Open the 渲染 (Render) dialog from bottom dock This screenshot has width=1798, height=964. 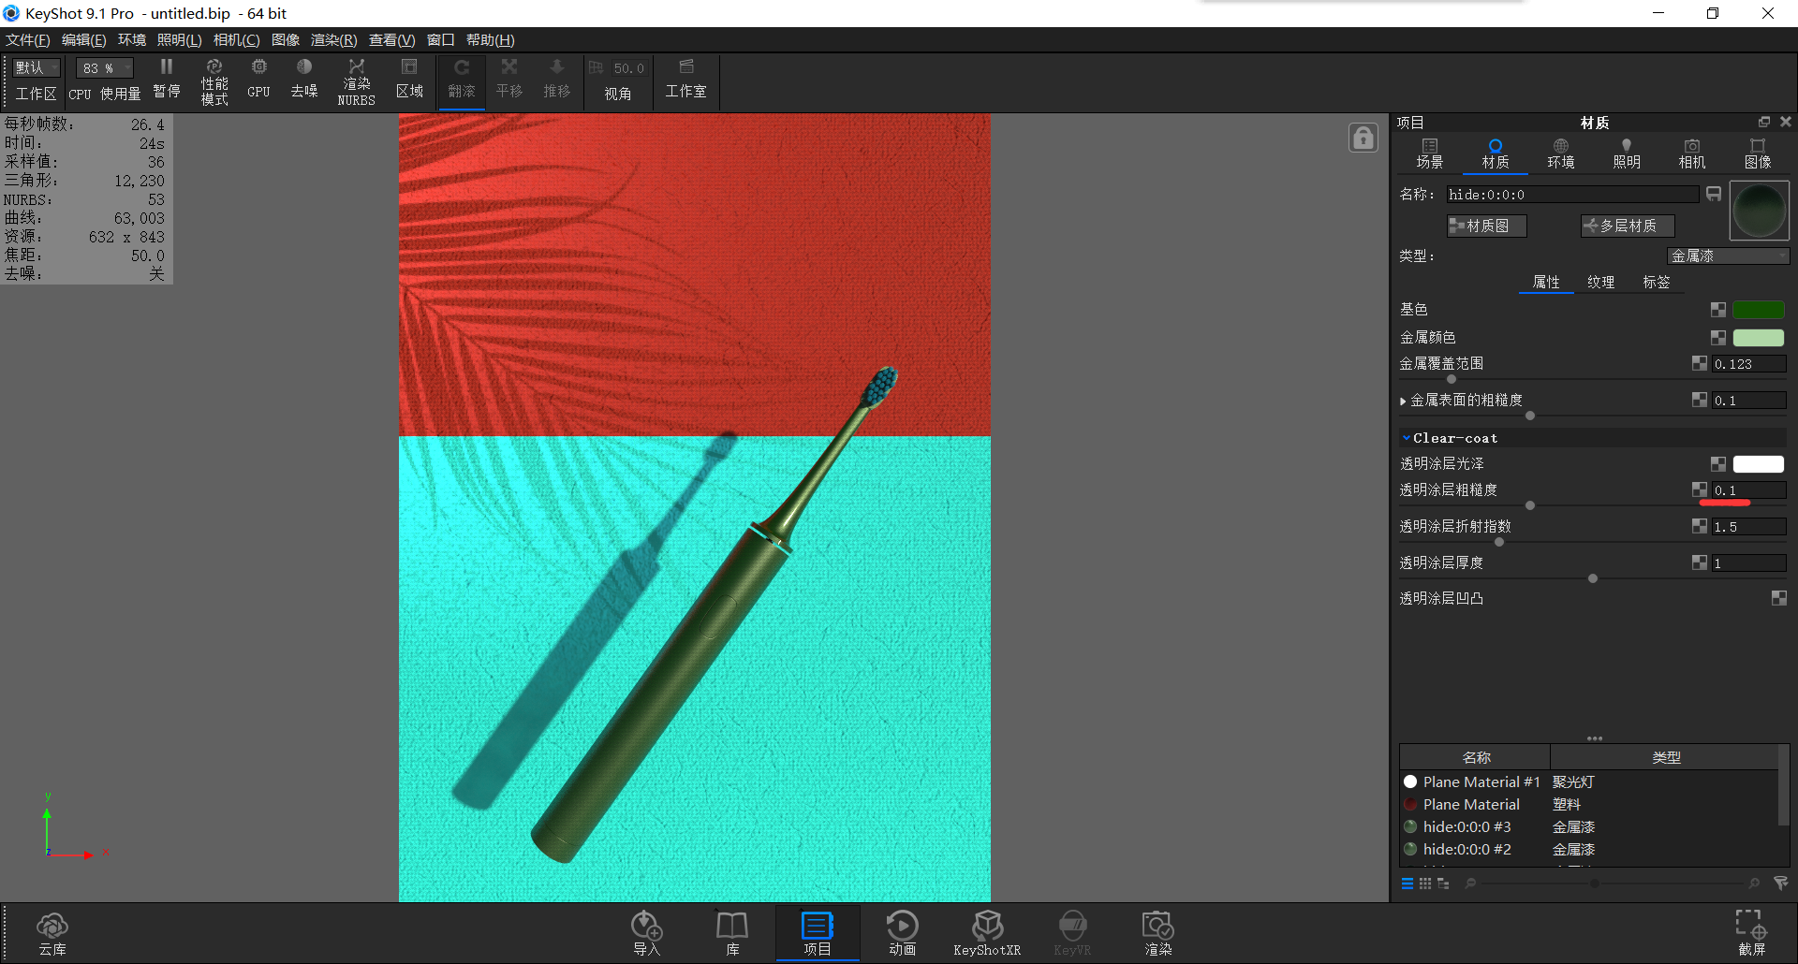tap(1157, 933)
